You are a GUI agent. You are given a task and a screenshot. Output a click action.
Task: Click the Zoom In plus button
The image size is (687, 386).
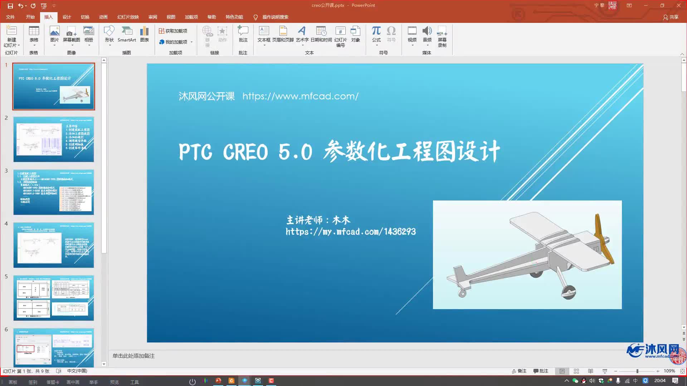[658, 371]
